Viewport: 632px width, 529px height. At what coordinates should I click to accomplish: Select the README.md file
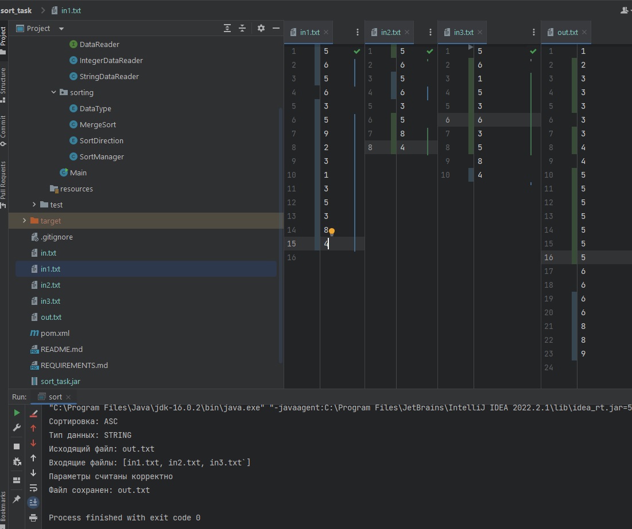(61, 350)
